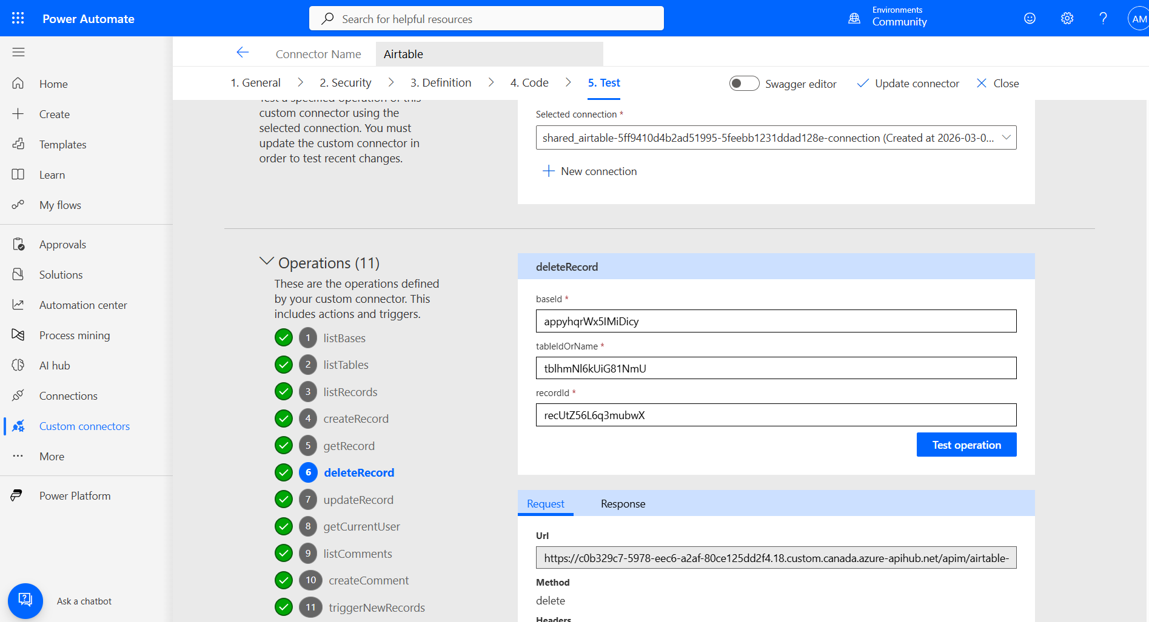Open the Environments picker icon
The image size is (1149, 622).
(854, 18)
